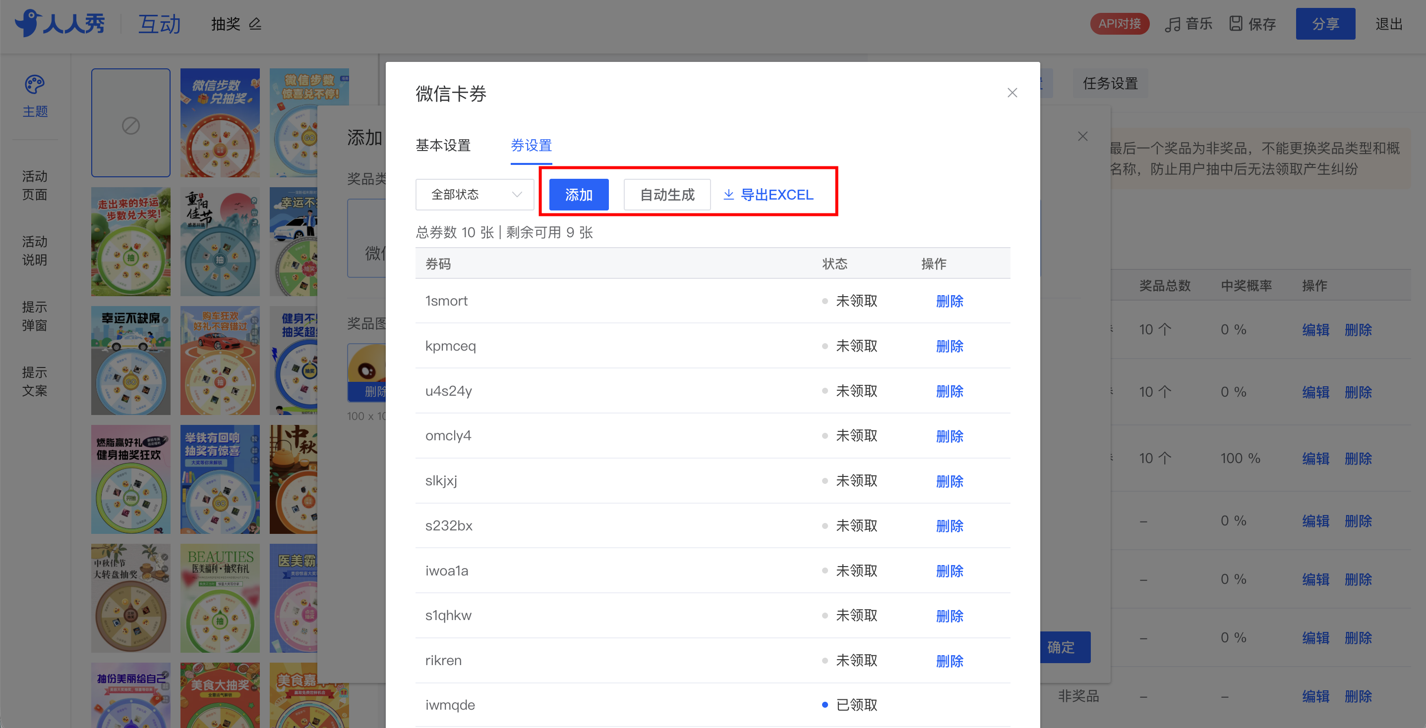Click 导出EXCEL download link
1426x728 pixels.
pyautogui.click(x=769, y=195)
